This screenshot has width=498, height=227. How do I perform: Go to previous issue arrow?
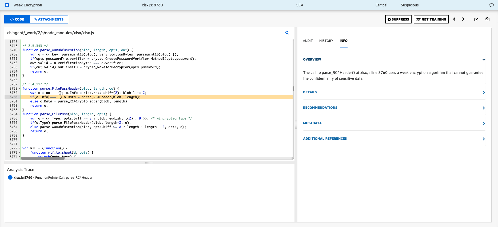(x=454, y=19)
